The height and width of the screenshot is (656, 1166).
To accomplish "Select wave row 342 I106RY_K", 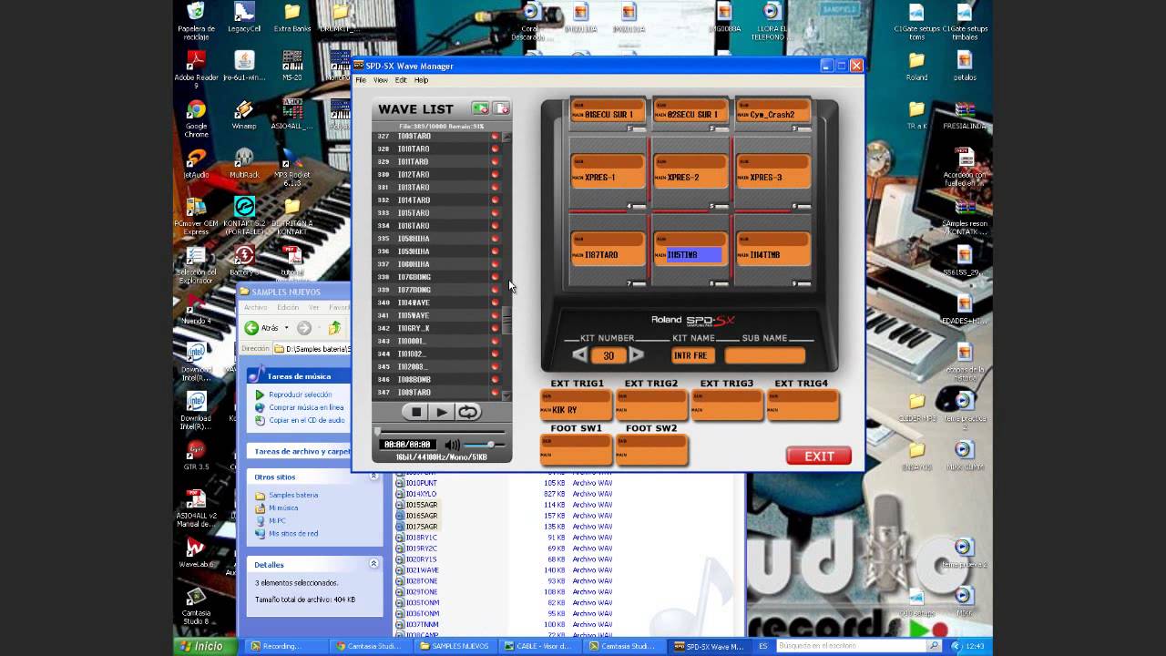I will point(436,328).
